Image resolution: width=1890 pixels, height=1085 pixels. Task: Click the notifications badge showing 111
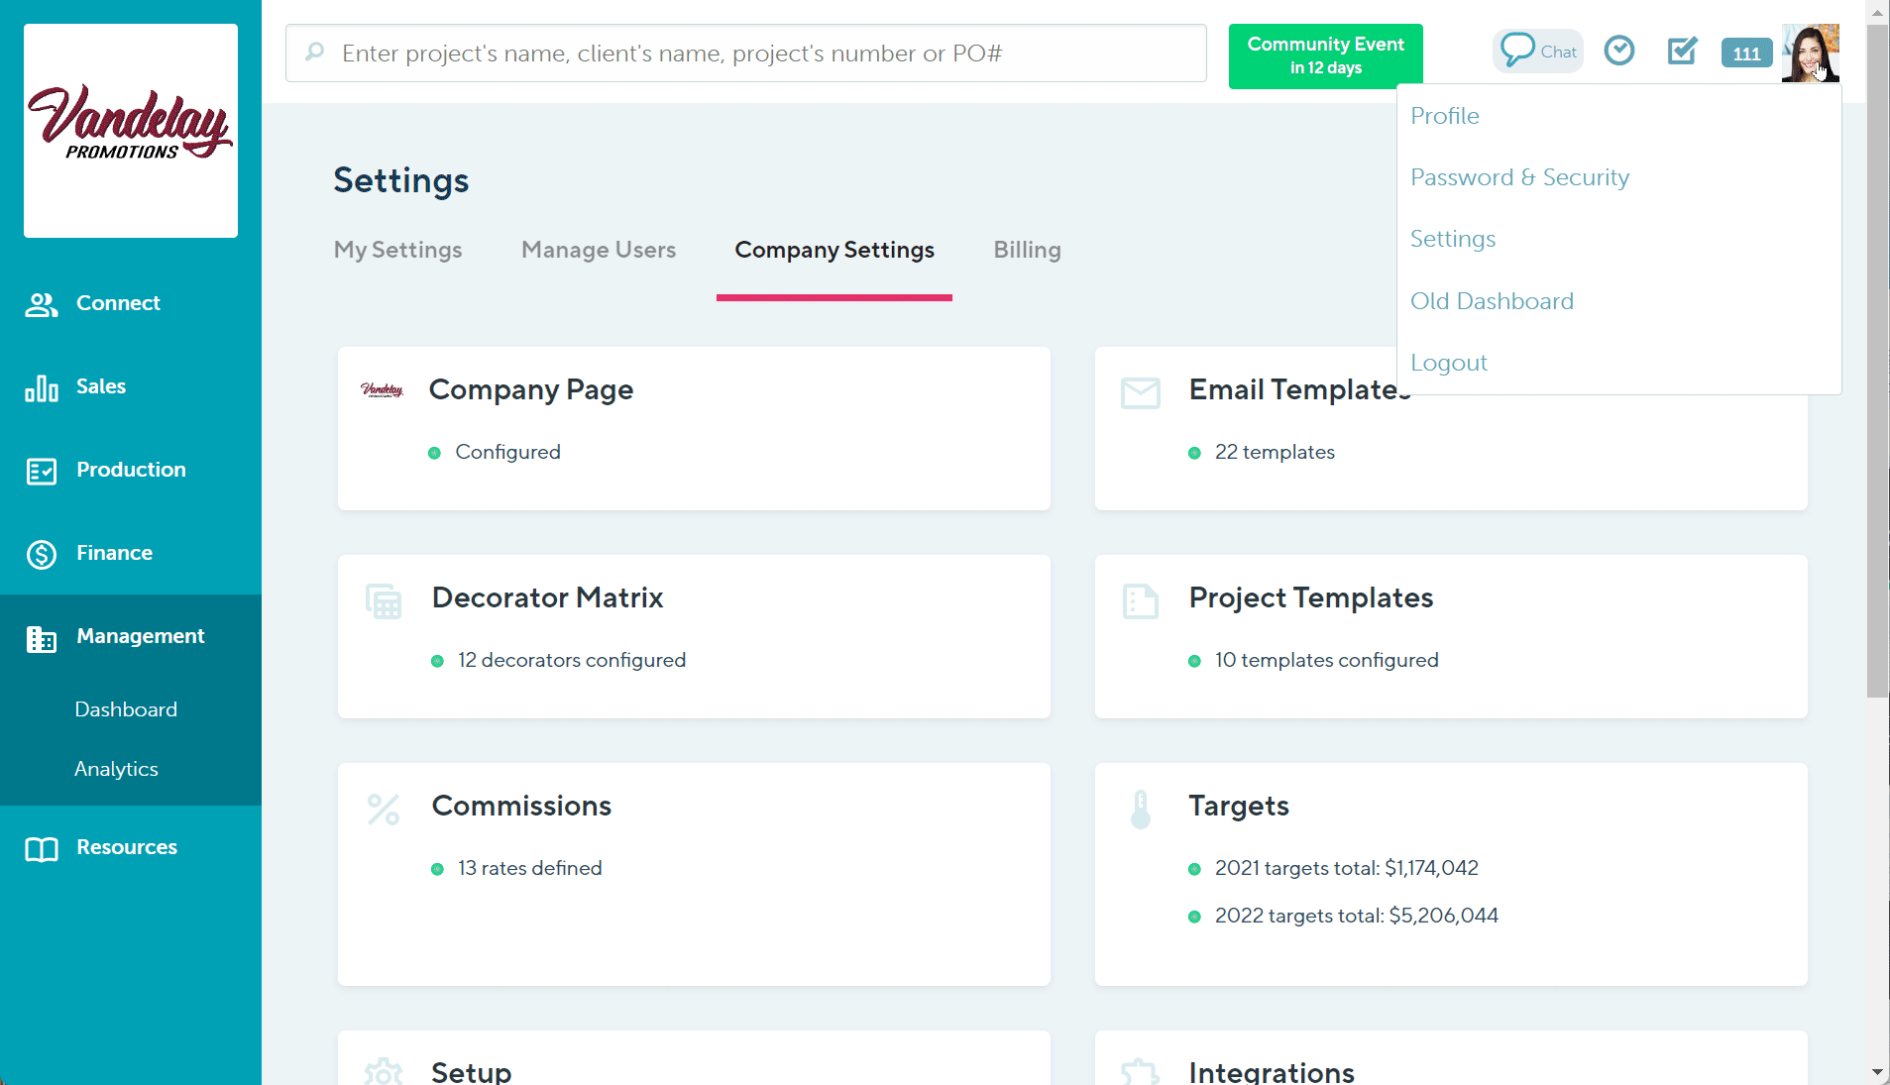(1745, 53)
